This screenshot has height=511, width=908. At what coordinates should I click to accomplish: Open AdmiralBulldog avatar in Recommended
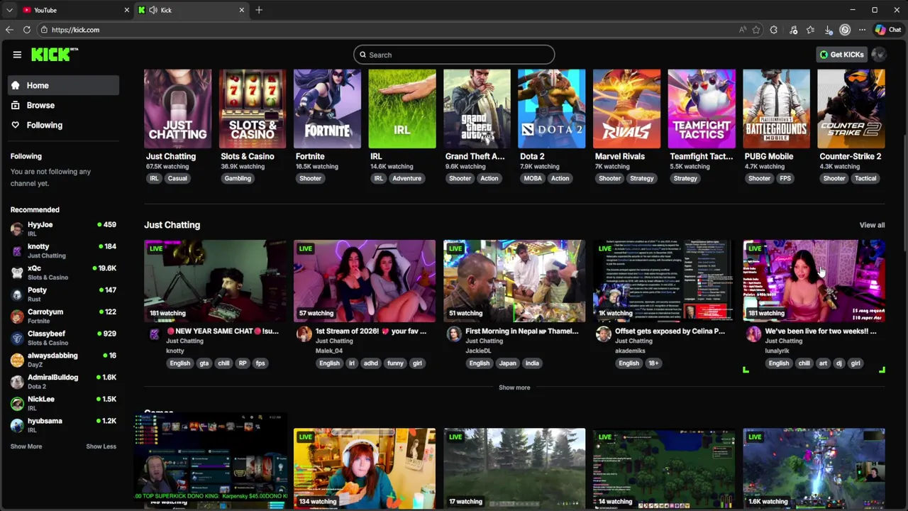pyautogui.click(x=17, y=382)
